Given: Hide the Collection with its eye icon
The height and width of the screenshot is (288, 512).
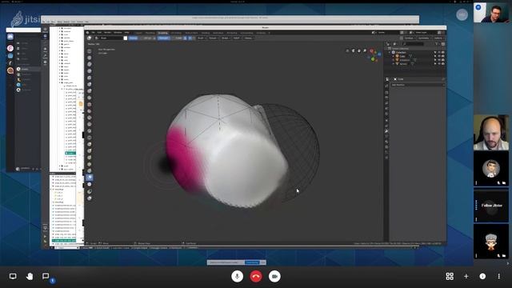Looking at the screenshot, I should [439, 52].
